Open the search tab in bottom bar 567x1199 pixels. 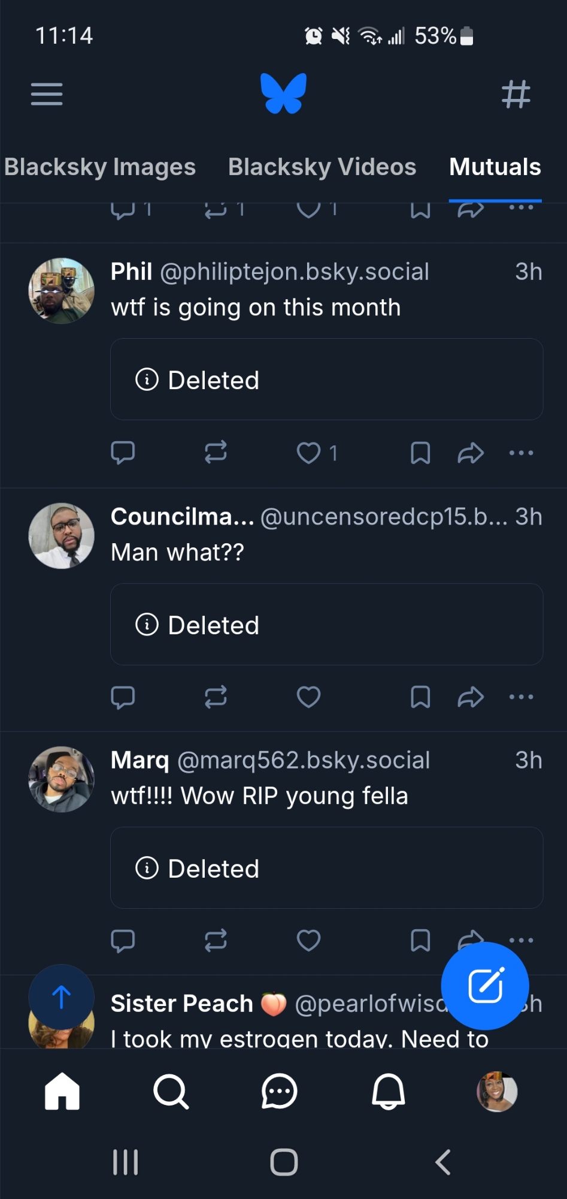(171, 1091)
